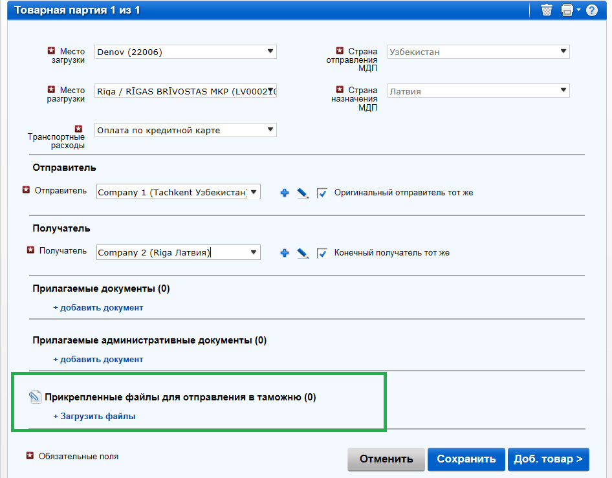
Task: Open print options dropdown arrow
Action: click(578, 10)
